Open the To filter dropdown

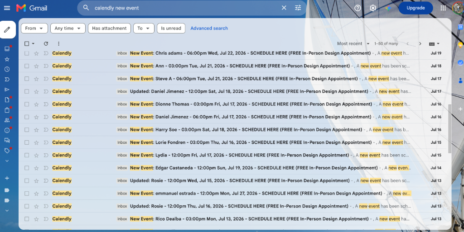pos(144,28)
